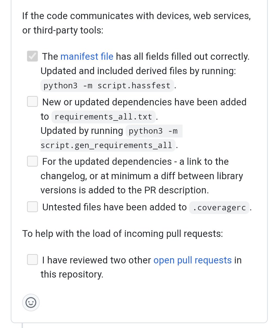Click the 'Updated by running' text
This screenshot has width=278, height=328.
tap(82, 131)
